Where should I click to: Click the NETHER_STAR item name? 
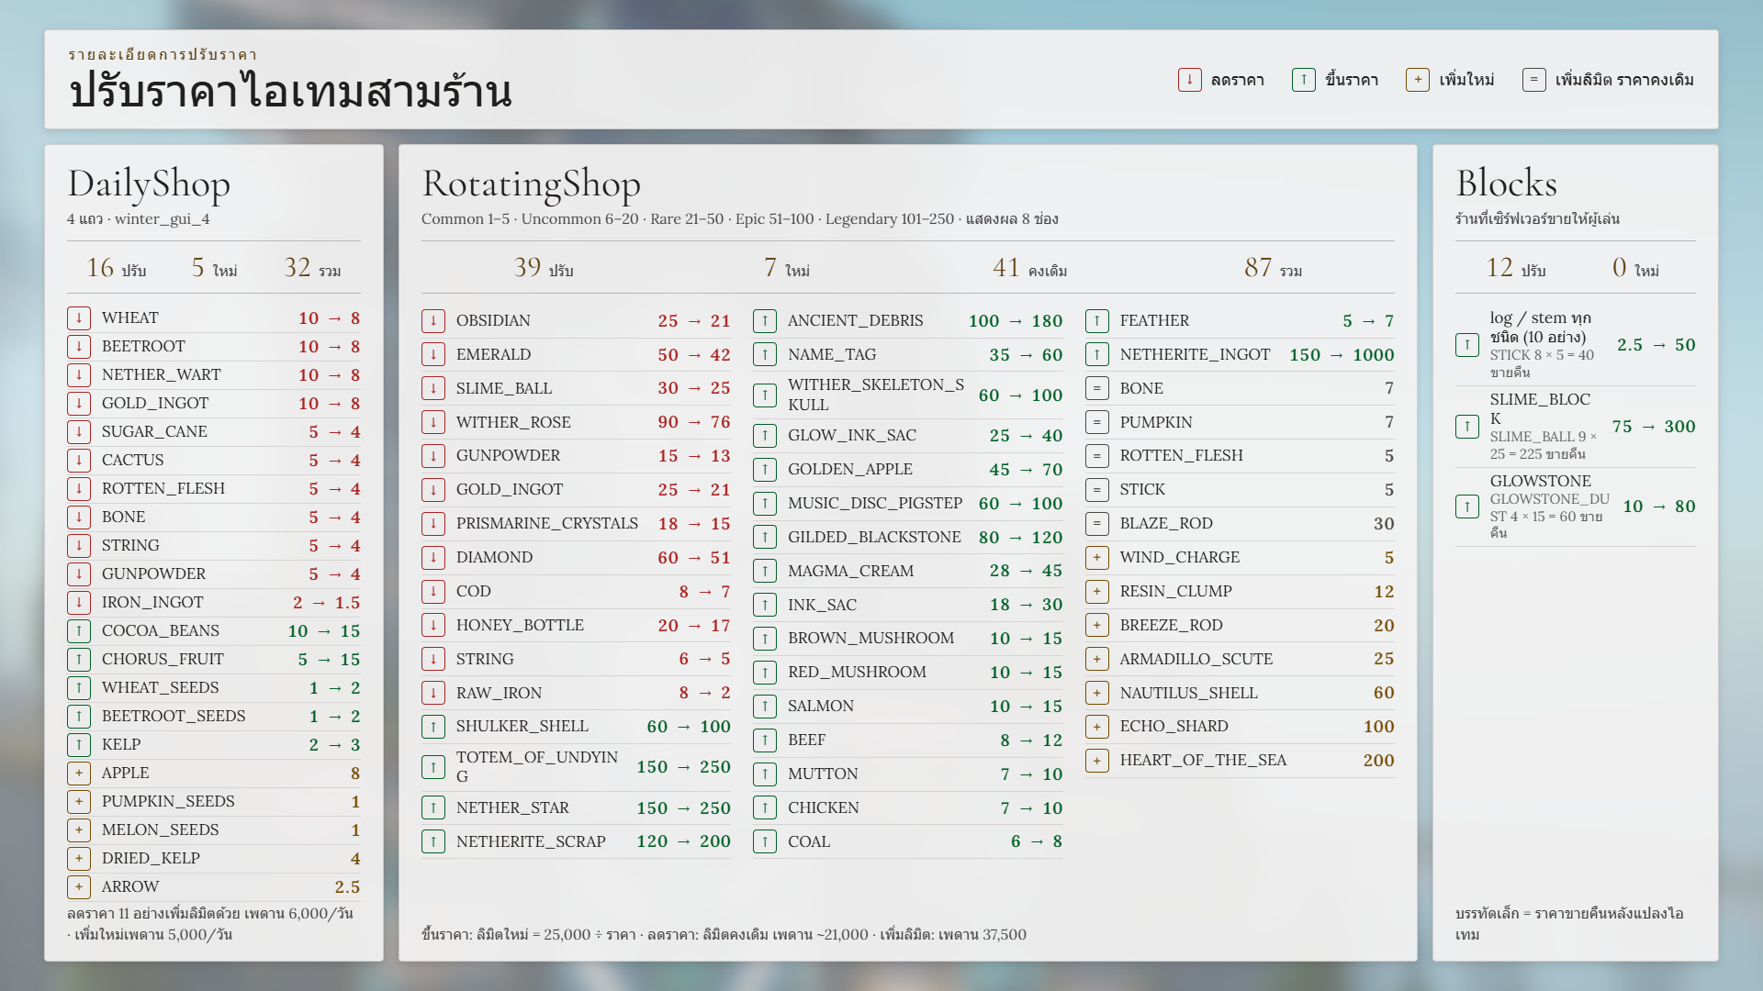tap(512, 808)
